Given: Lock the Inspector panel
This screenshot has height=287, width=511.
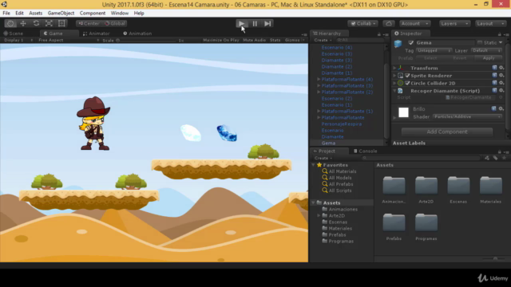Looking at the screenshot, I should [x=499, y=33].
